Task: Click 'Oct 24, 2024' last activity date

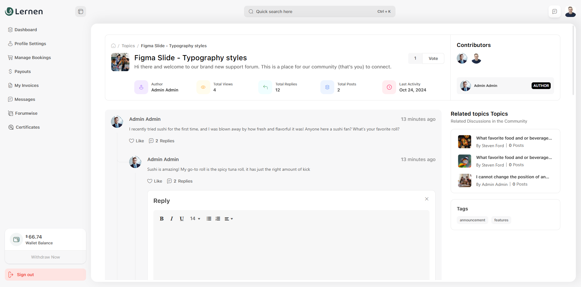Action: (x=412, y=90)
